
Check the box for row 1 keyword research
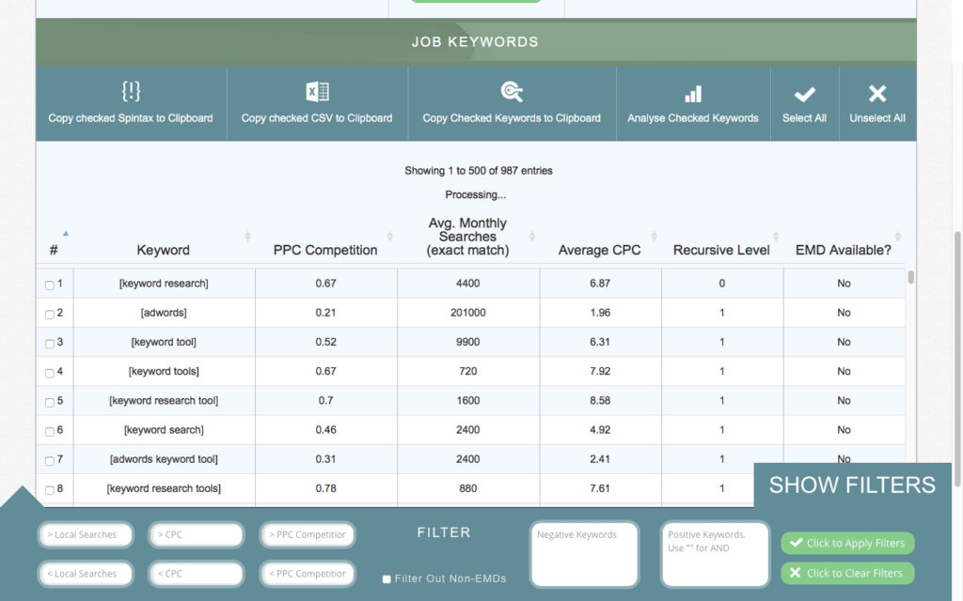50,285
